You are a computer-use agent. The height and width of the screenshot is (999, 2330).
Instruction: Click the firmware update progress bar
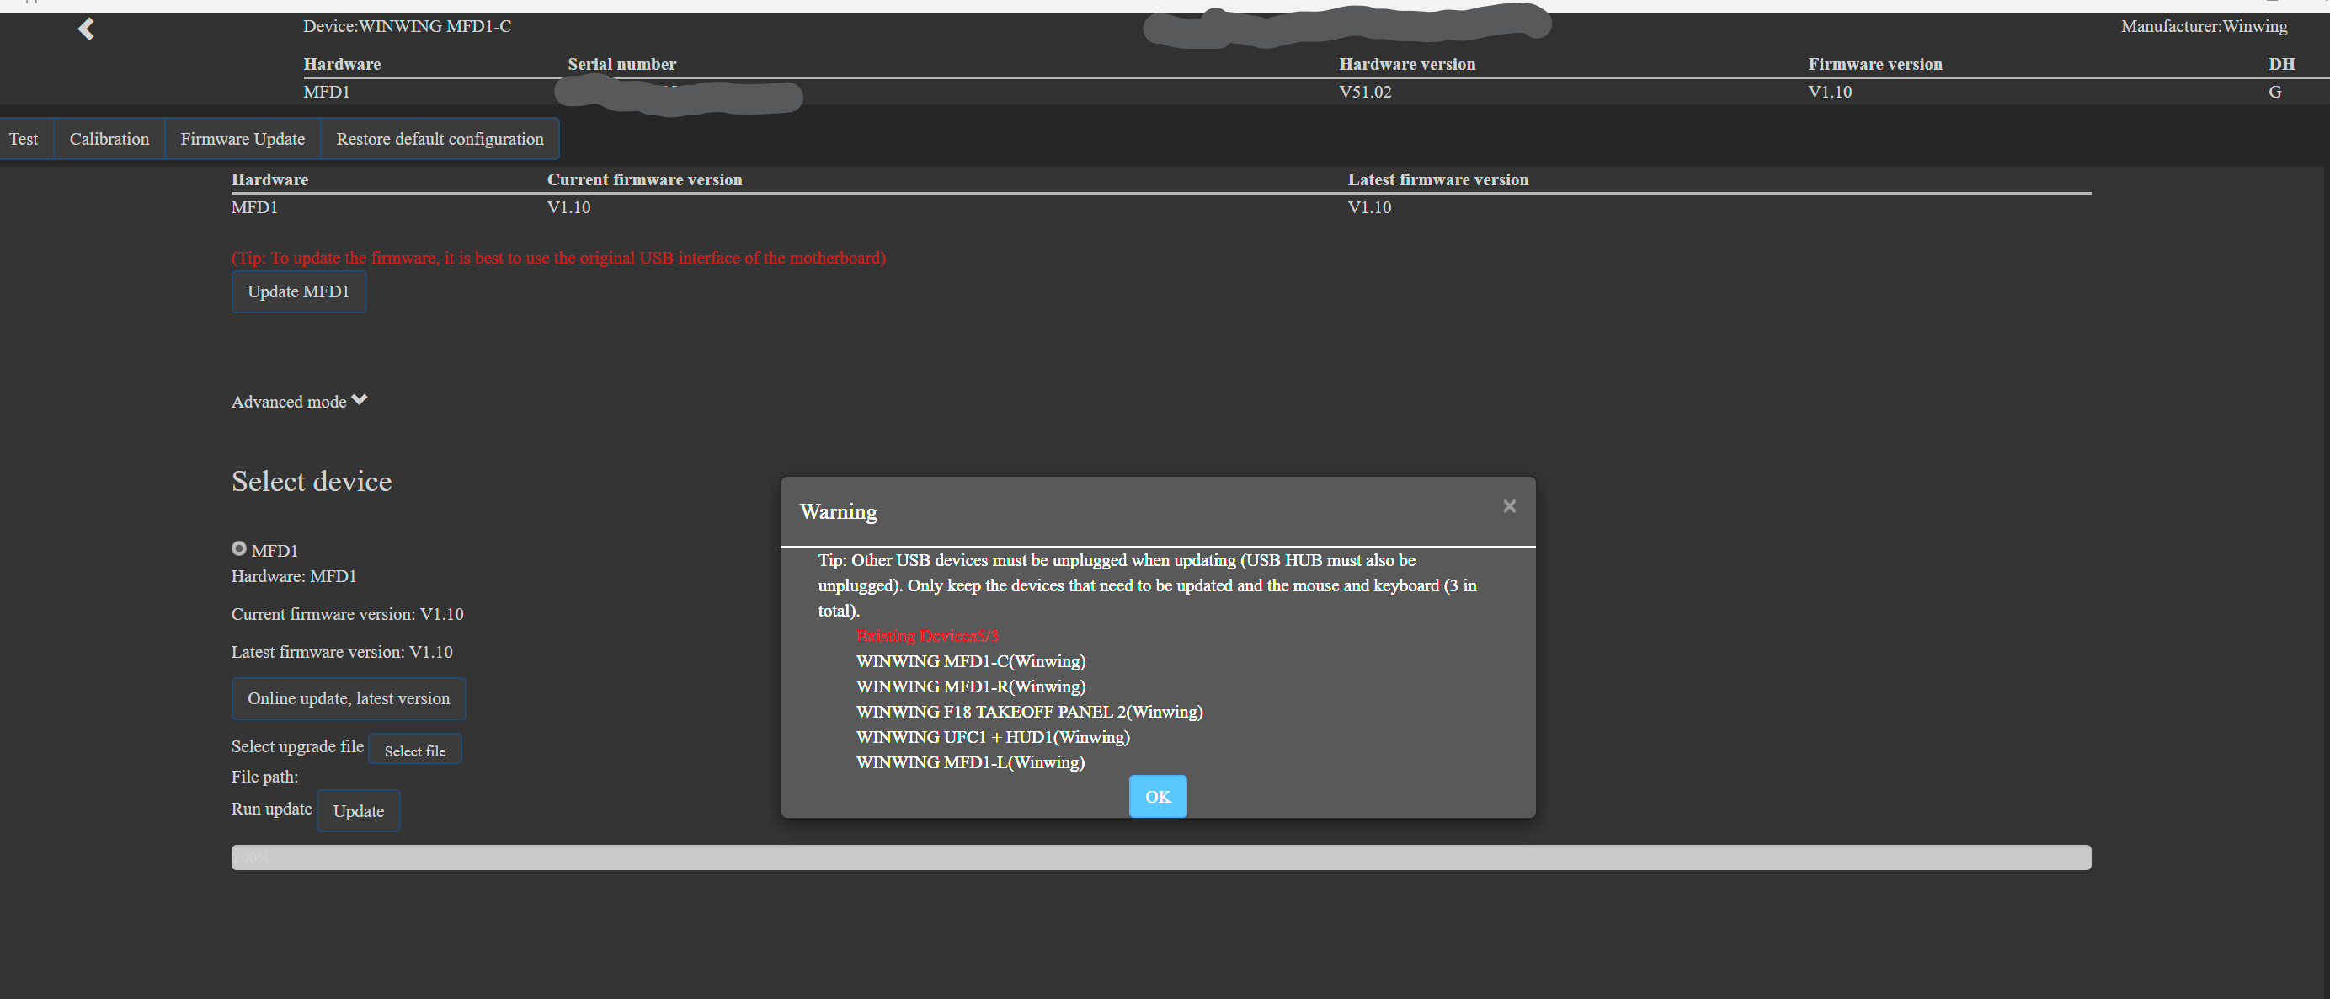[x=1160, y=857]
